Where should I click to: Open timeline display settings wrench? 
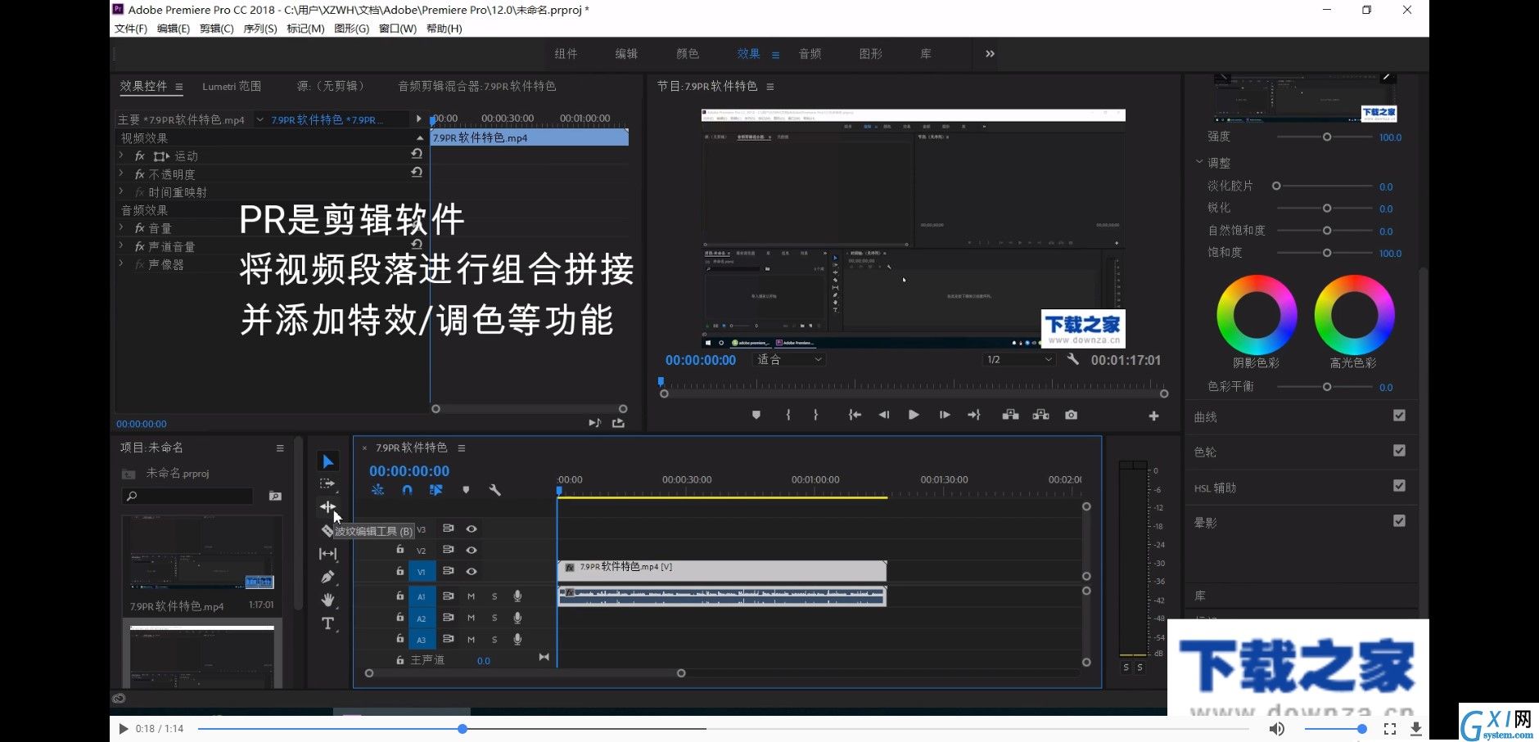(x=494, y=490)
